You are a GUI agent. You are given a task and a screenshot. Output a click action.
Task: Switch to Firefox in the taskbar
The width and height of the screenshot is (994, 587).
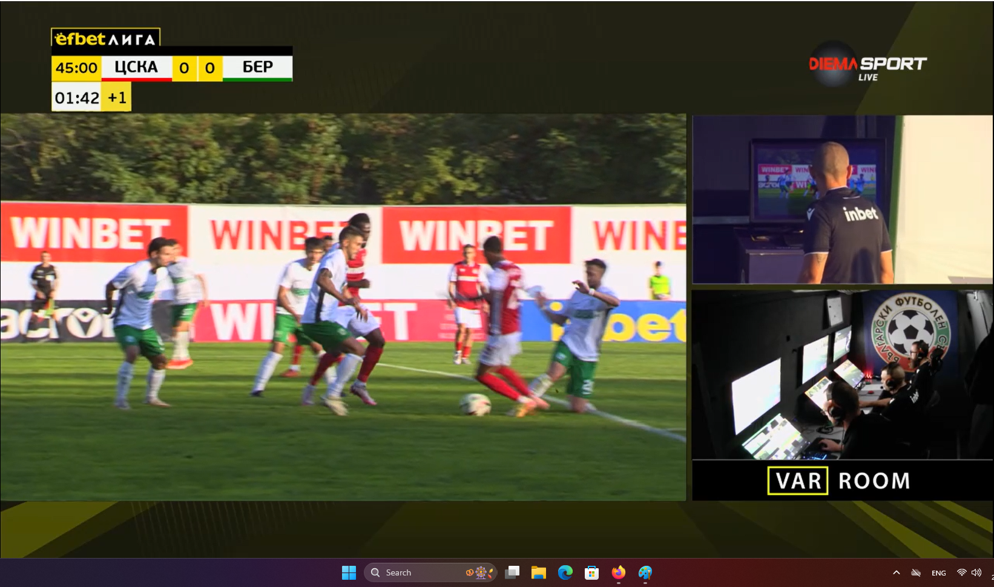point(619,572)
